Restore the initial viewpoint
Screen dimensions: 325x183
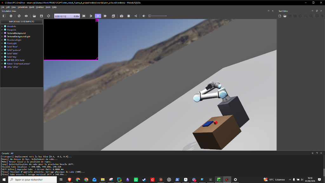(19, 16)
